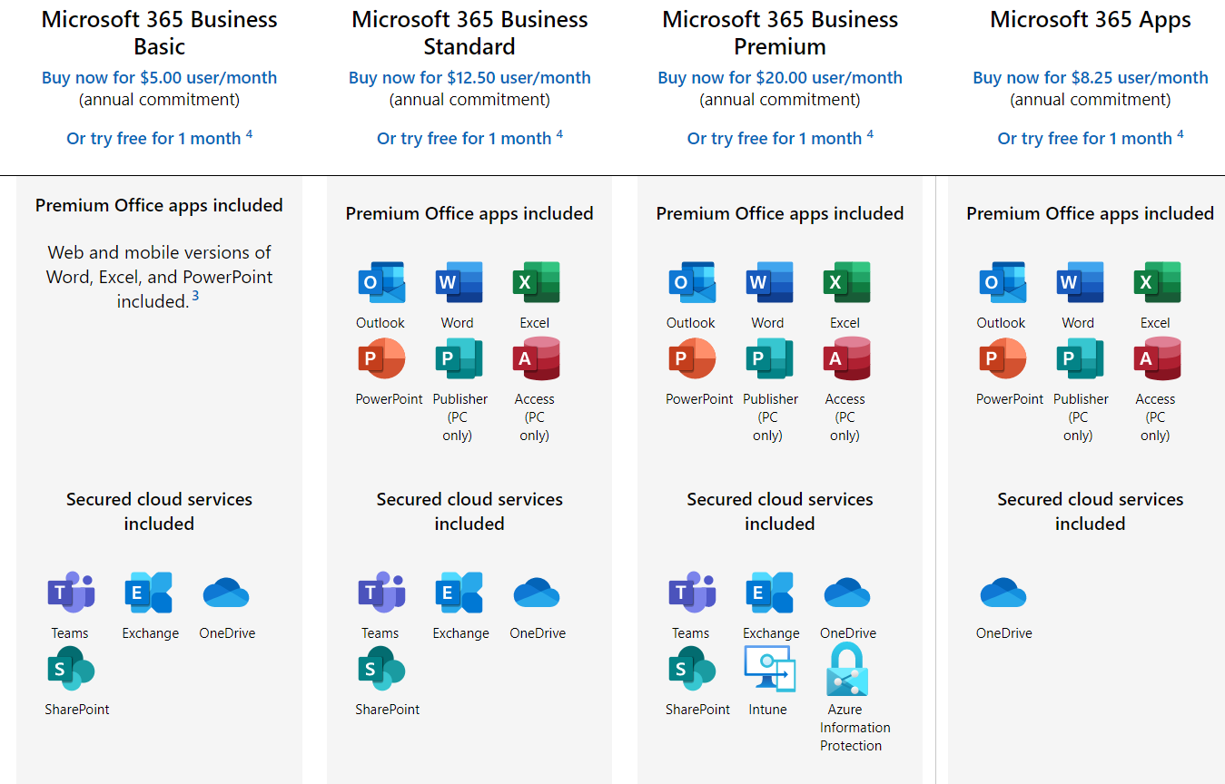The height and width of the screenshot is (784, 1225).
Task: Click the Exchange icon under Business Standard
Action: (x=460, y=593)
